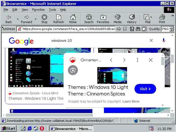
Task: Click the bookmark icon beside Go arrow
Action: pos(125,29)
